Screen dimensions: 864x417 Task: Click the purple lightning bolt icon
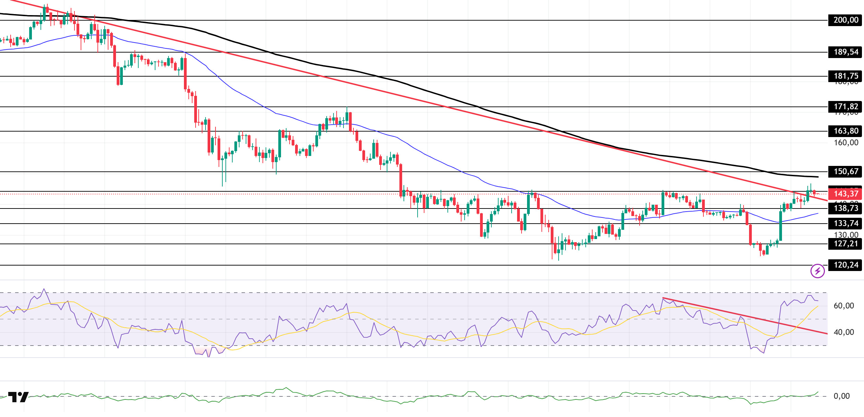[x=817, y=271]
